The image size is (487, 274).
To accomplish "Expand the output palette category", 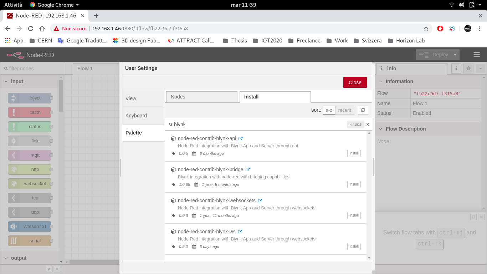I will (x=30, y=258).
